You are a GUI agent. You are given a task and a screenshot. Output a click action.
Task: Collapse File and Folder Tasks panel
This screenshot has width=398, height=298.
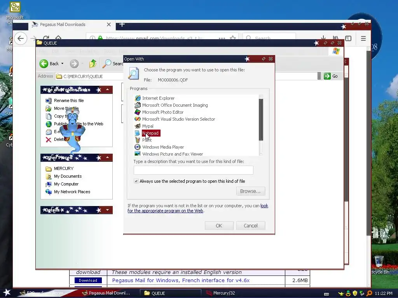point(107,90)
